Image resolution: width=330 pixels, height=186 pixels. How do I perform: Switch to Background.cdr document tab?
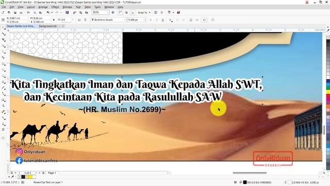(48, 26)
